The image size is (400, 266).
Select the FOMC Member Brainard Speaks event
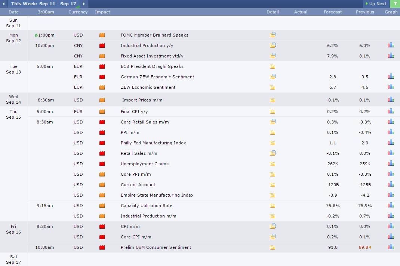pos(154,35)
